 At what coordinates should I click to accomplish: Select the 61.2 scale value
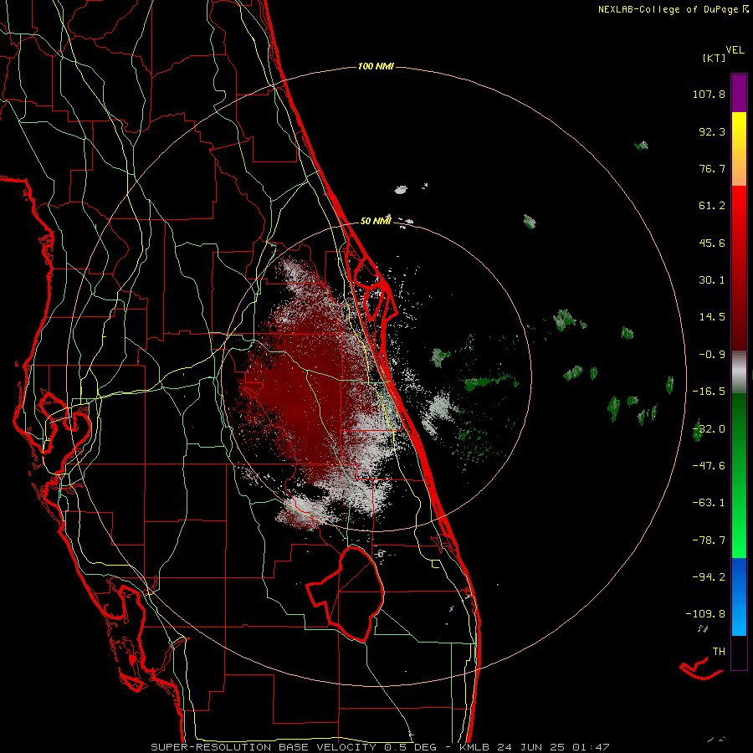712,206
